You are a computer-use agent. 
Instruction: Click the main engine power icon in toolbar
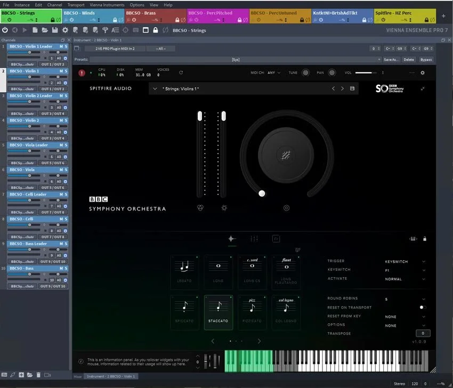[5, 30]
